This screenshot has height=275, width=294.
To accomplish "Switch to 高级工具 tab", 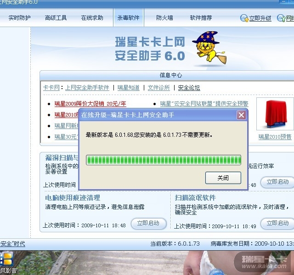I will pyautogui.click(x=56, y=18).
